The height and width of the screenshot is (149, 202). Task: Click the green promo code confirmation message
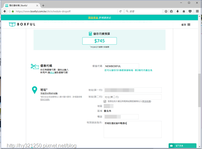pyautogui.click(x=128, y=70)
